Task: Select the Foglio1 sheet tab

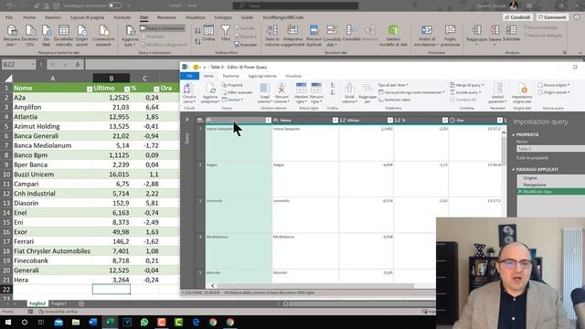Action: coord(58,303)
